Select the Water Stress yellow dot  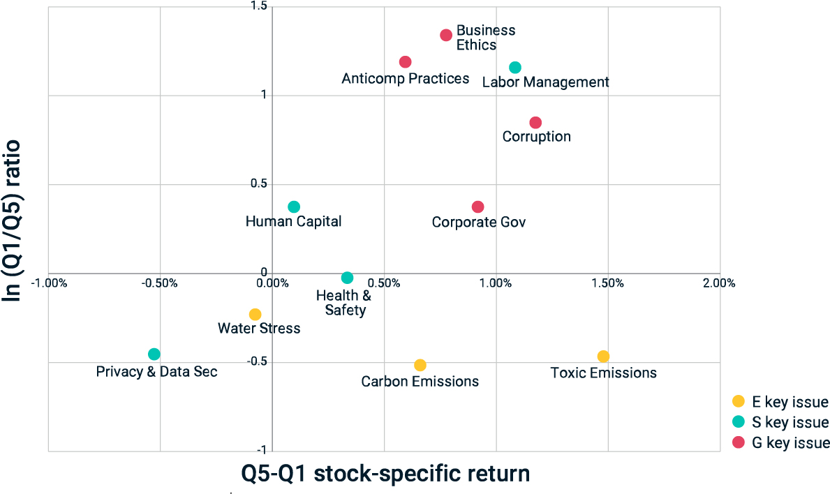[255, 315]
